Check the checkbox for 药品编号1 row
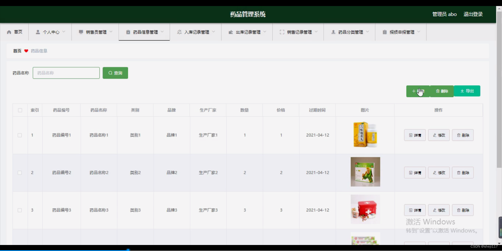This screenshot has width=502, height=251. [20, 135]
